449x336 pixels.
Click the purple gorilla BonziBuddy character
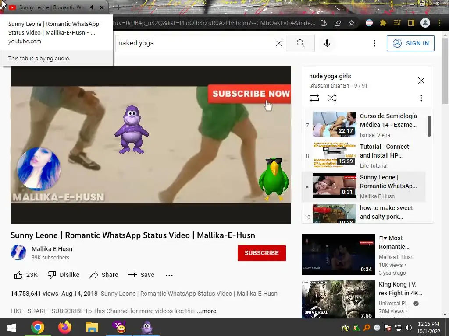point(132,129)
